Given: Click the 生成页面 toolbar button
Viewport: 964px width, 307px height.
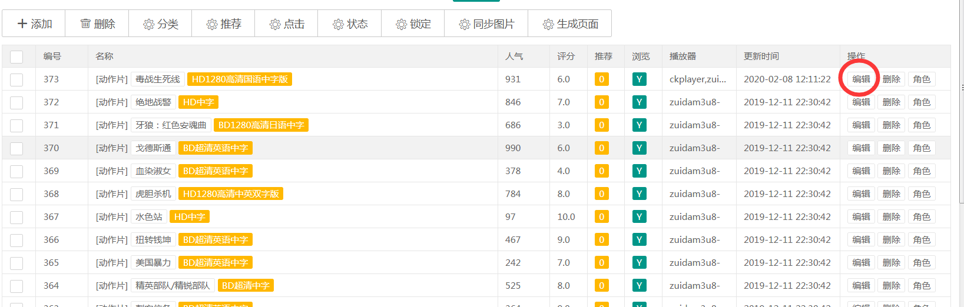Looking at the screenshot, I should [570, 24].
